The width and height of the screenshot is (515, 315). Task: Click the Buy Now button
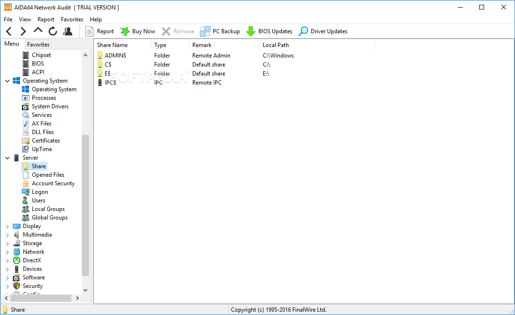138,31
